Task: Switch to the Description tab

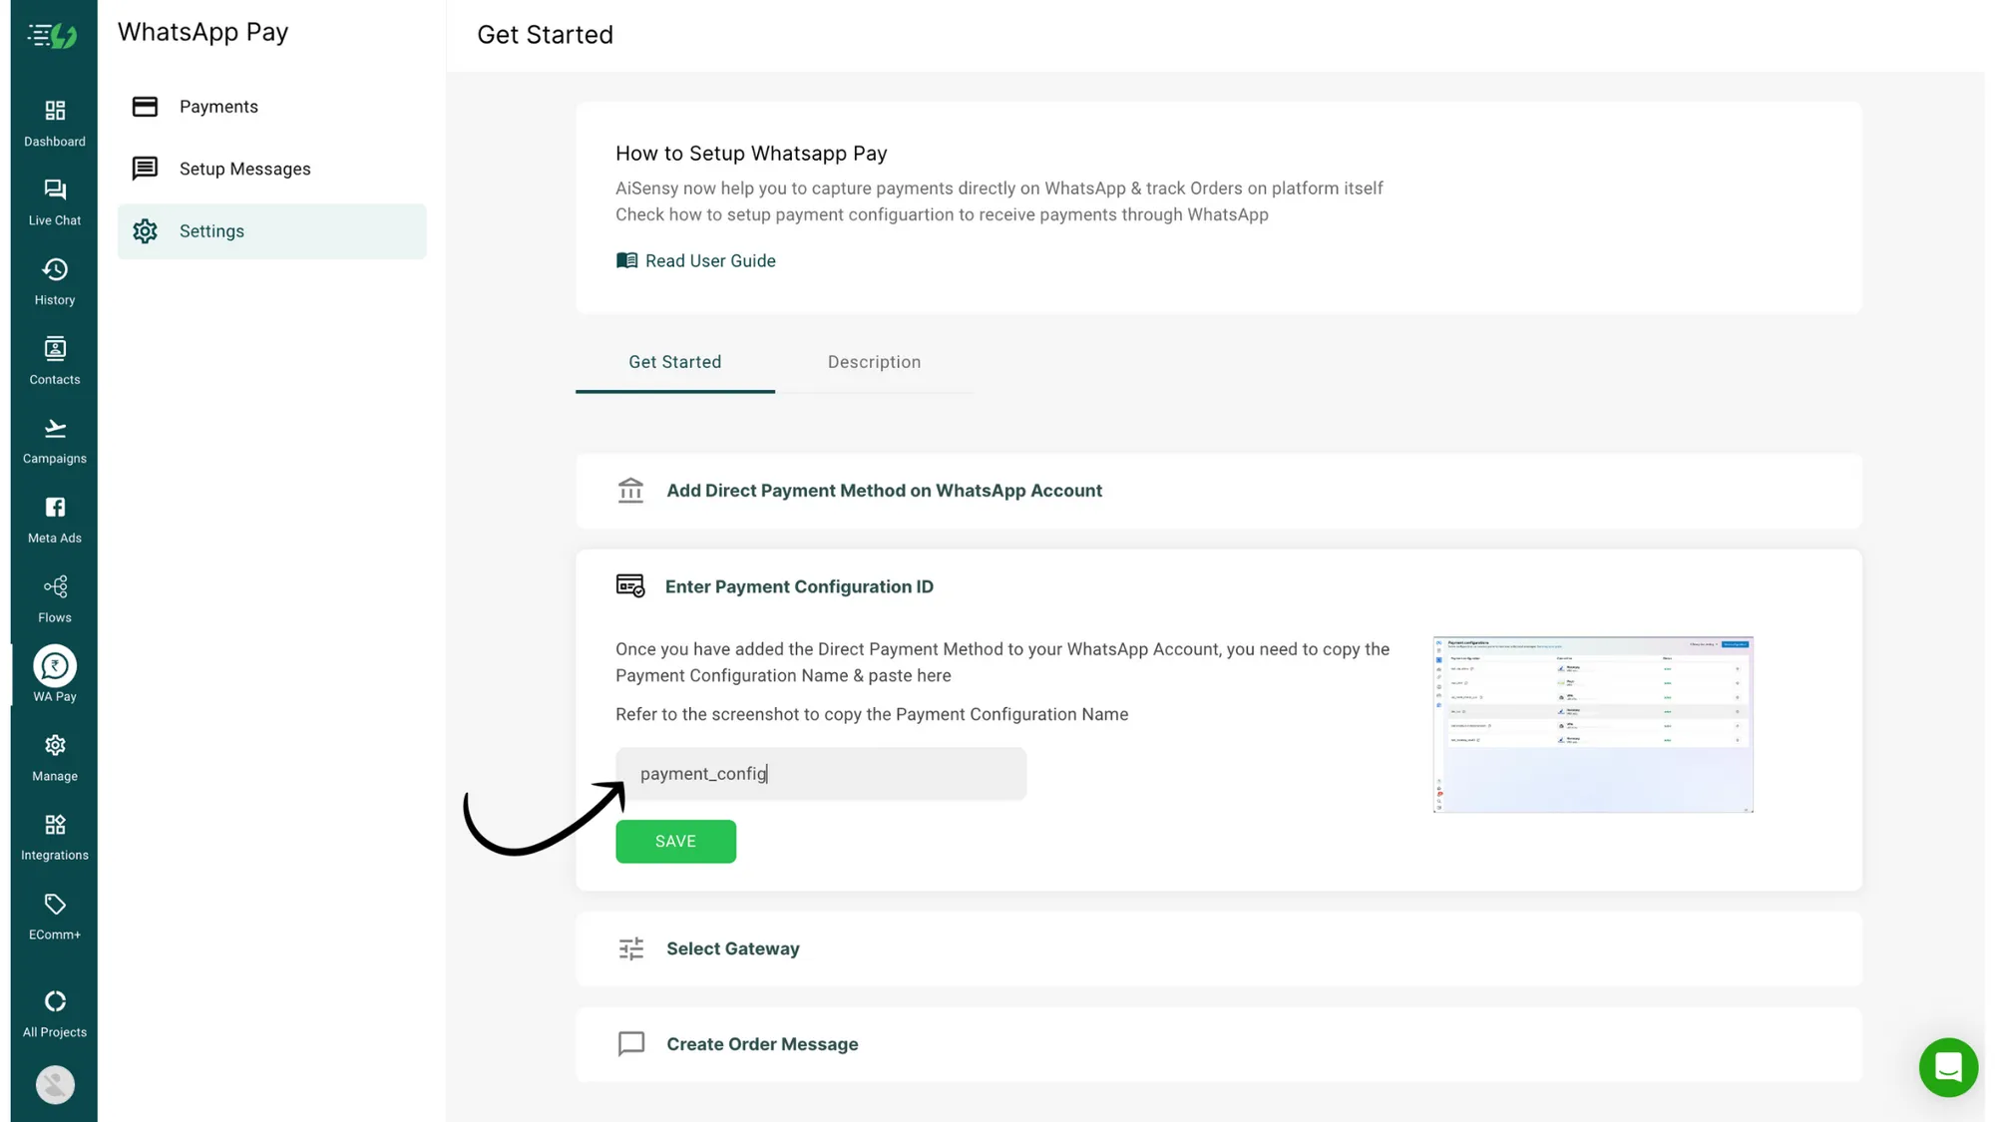Action: pyautogui.click(x=874, y=362)
